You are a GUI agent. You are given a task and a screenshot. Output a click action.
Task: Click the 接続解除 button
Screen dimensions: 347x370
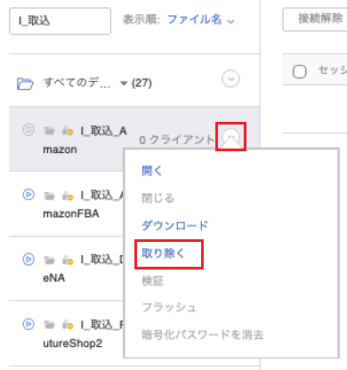tap(315, 20)
